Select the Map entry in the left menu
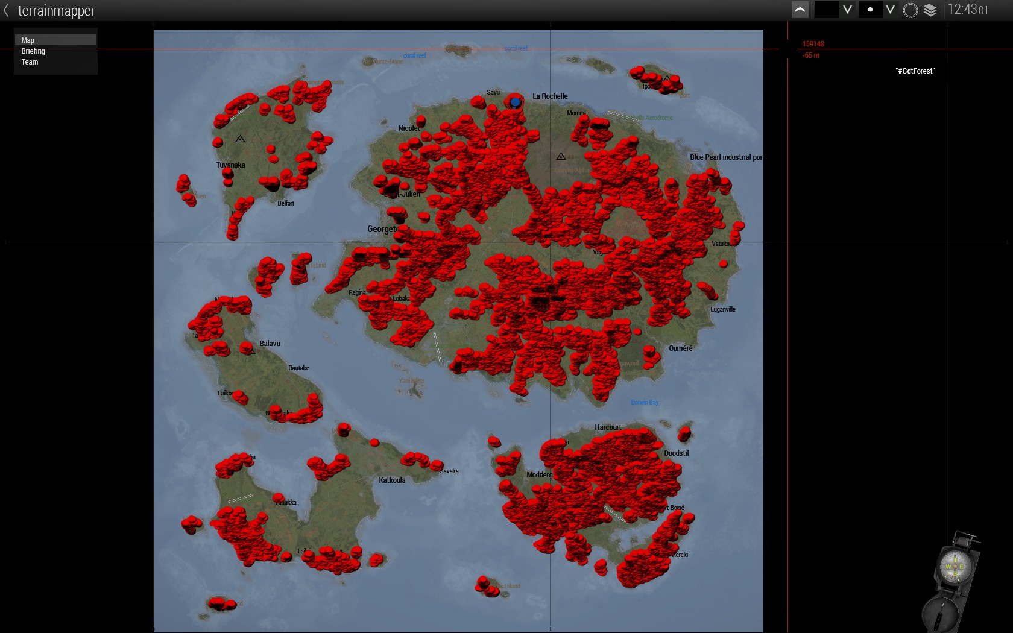 55,40
